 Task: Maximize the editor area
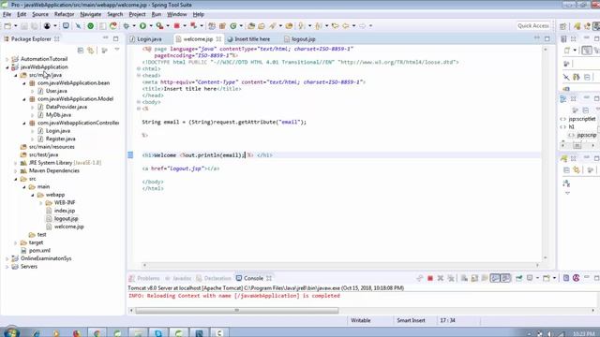click(x=547, y=38)
